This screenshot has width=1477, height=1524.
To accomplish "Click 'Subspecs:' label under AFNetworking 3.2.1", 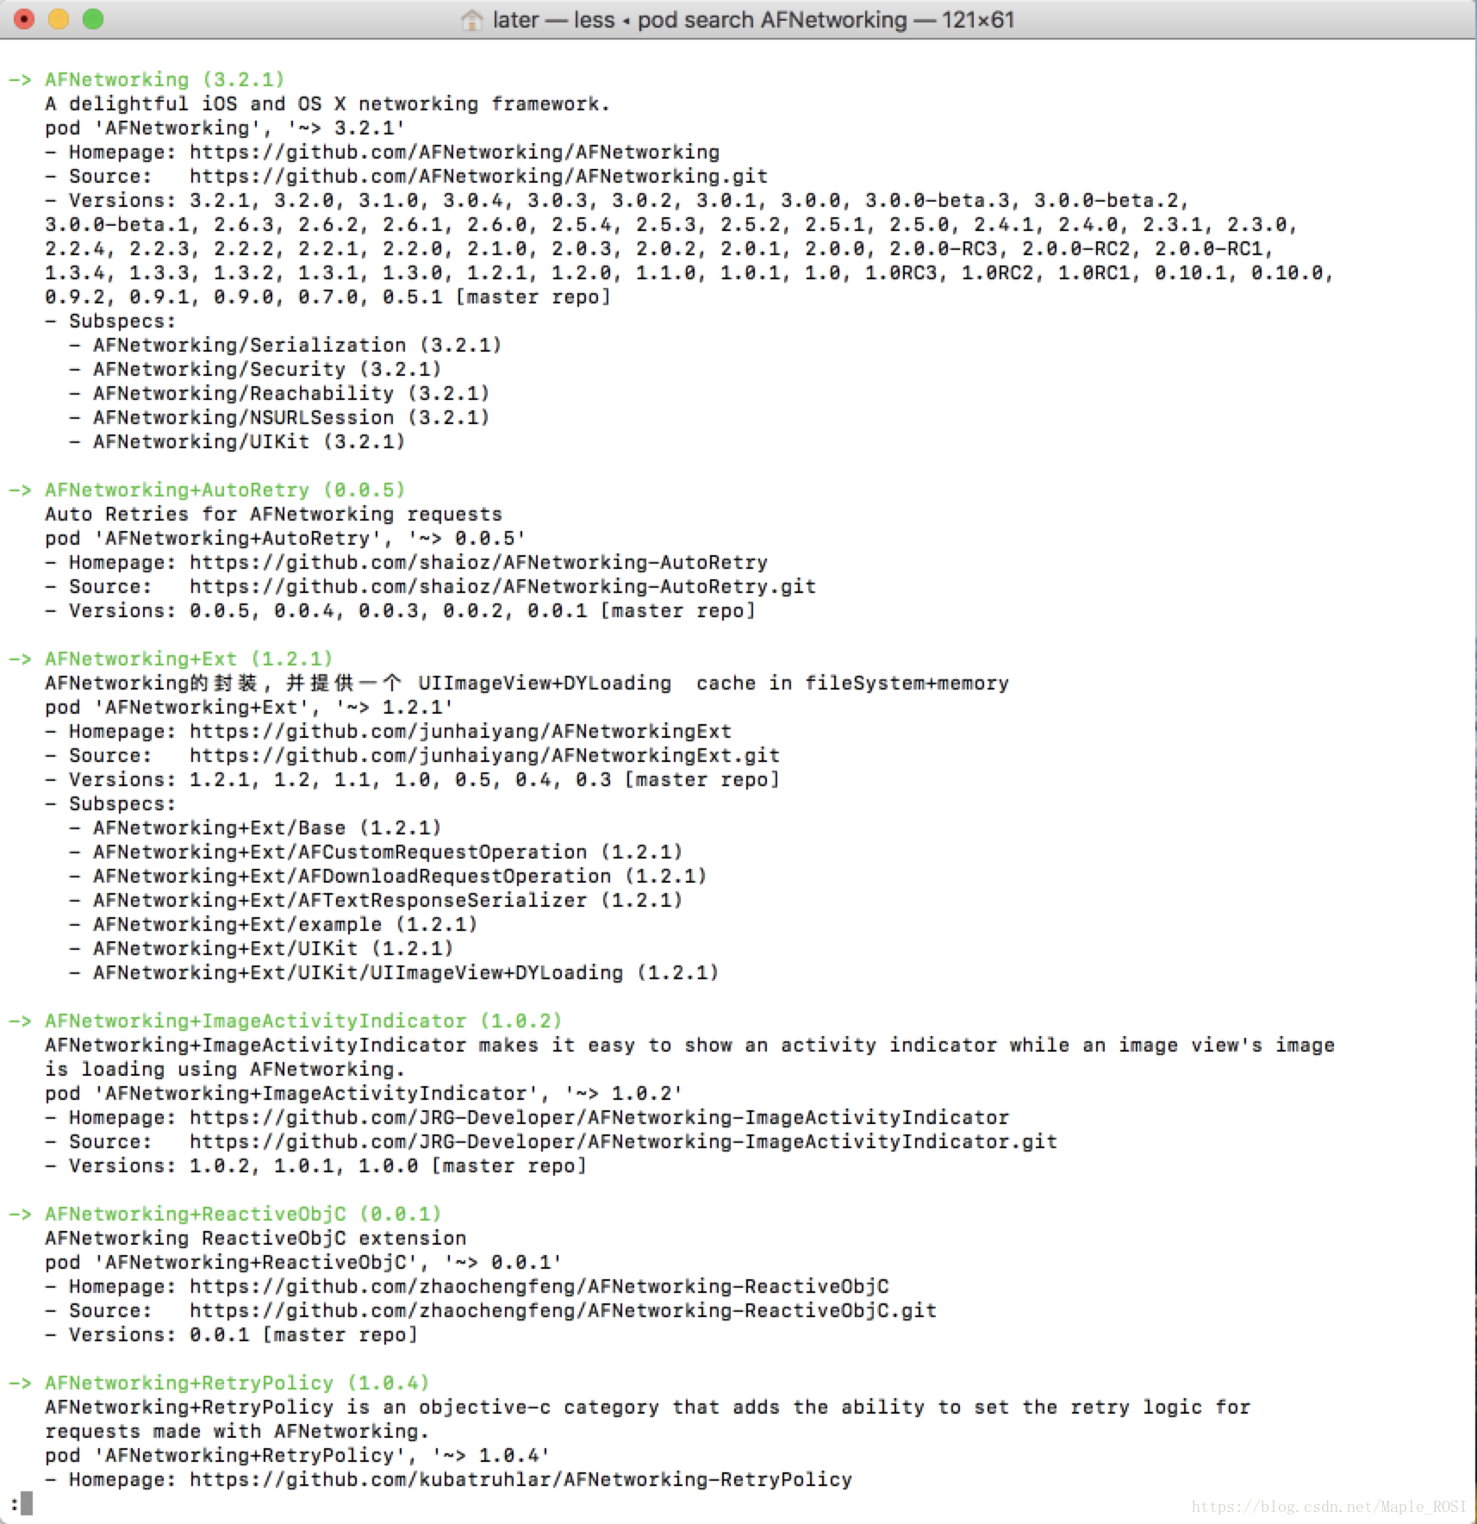I will (122, 321).
